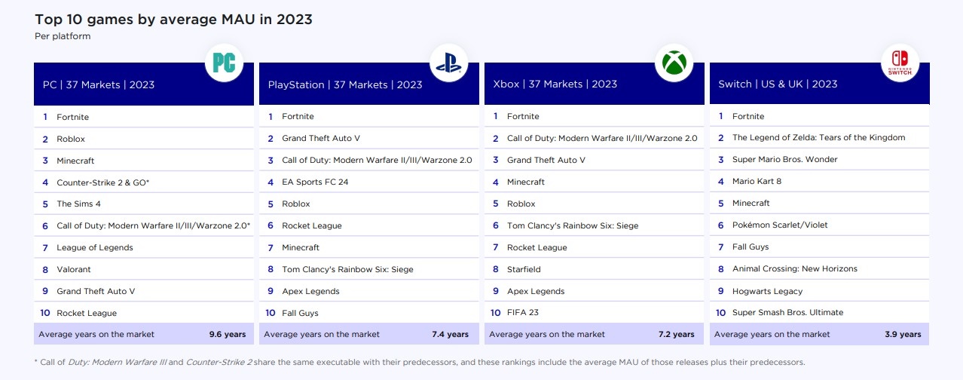Select the 'Mario Kart 8' row
The width and height of the screenshot is (963, 380).
coord(819,181)
